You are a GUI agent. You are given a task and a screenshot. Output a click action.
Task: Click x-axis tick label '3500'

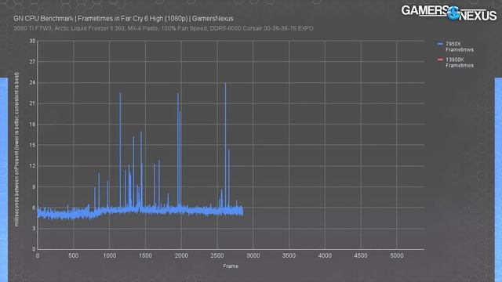pos(289,256)
